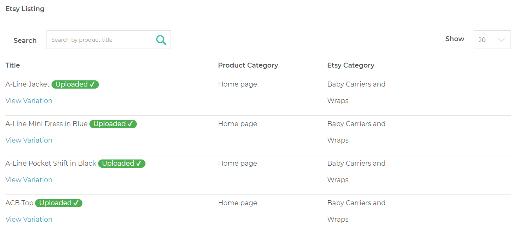Open View Variation under A-Line Jacket
The image size is (518, 225).
29,101
